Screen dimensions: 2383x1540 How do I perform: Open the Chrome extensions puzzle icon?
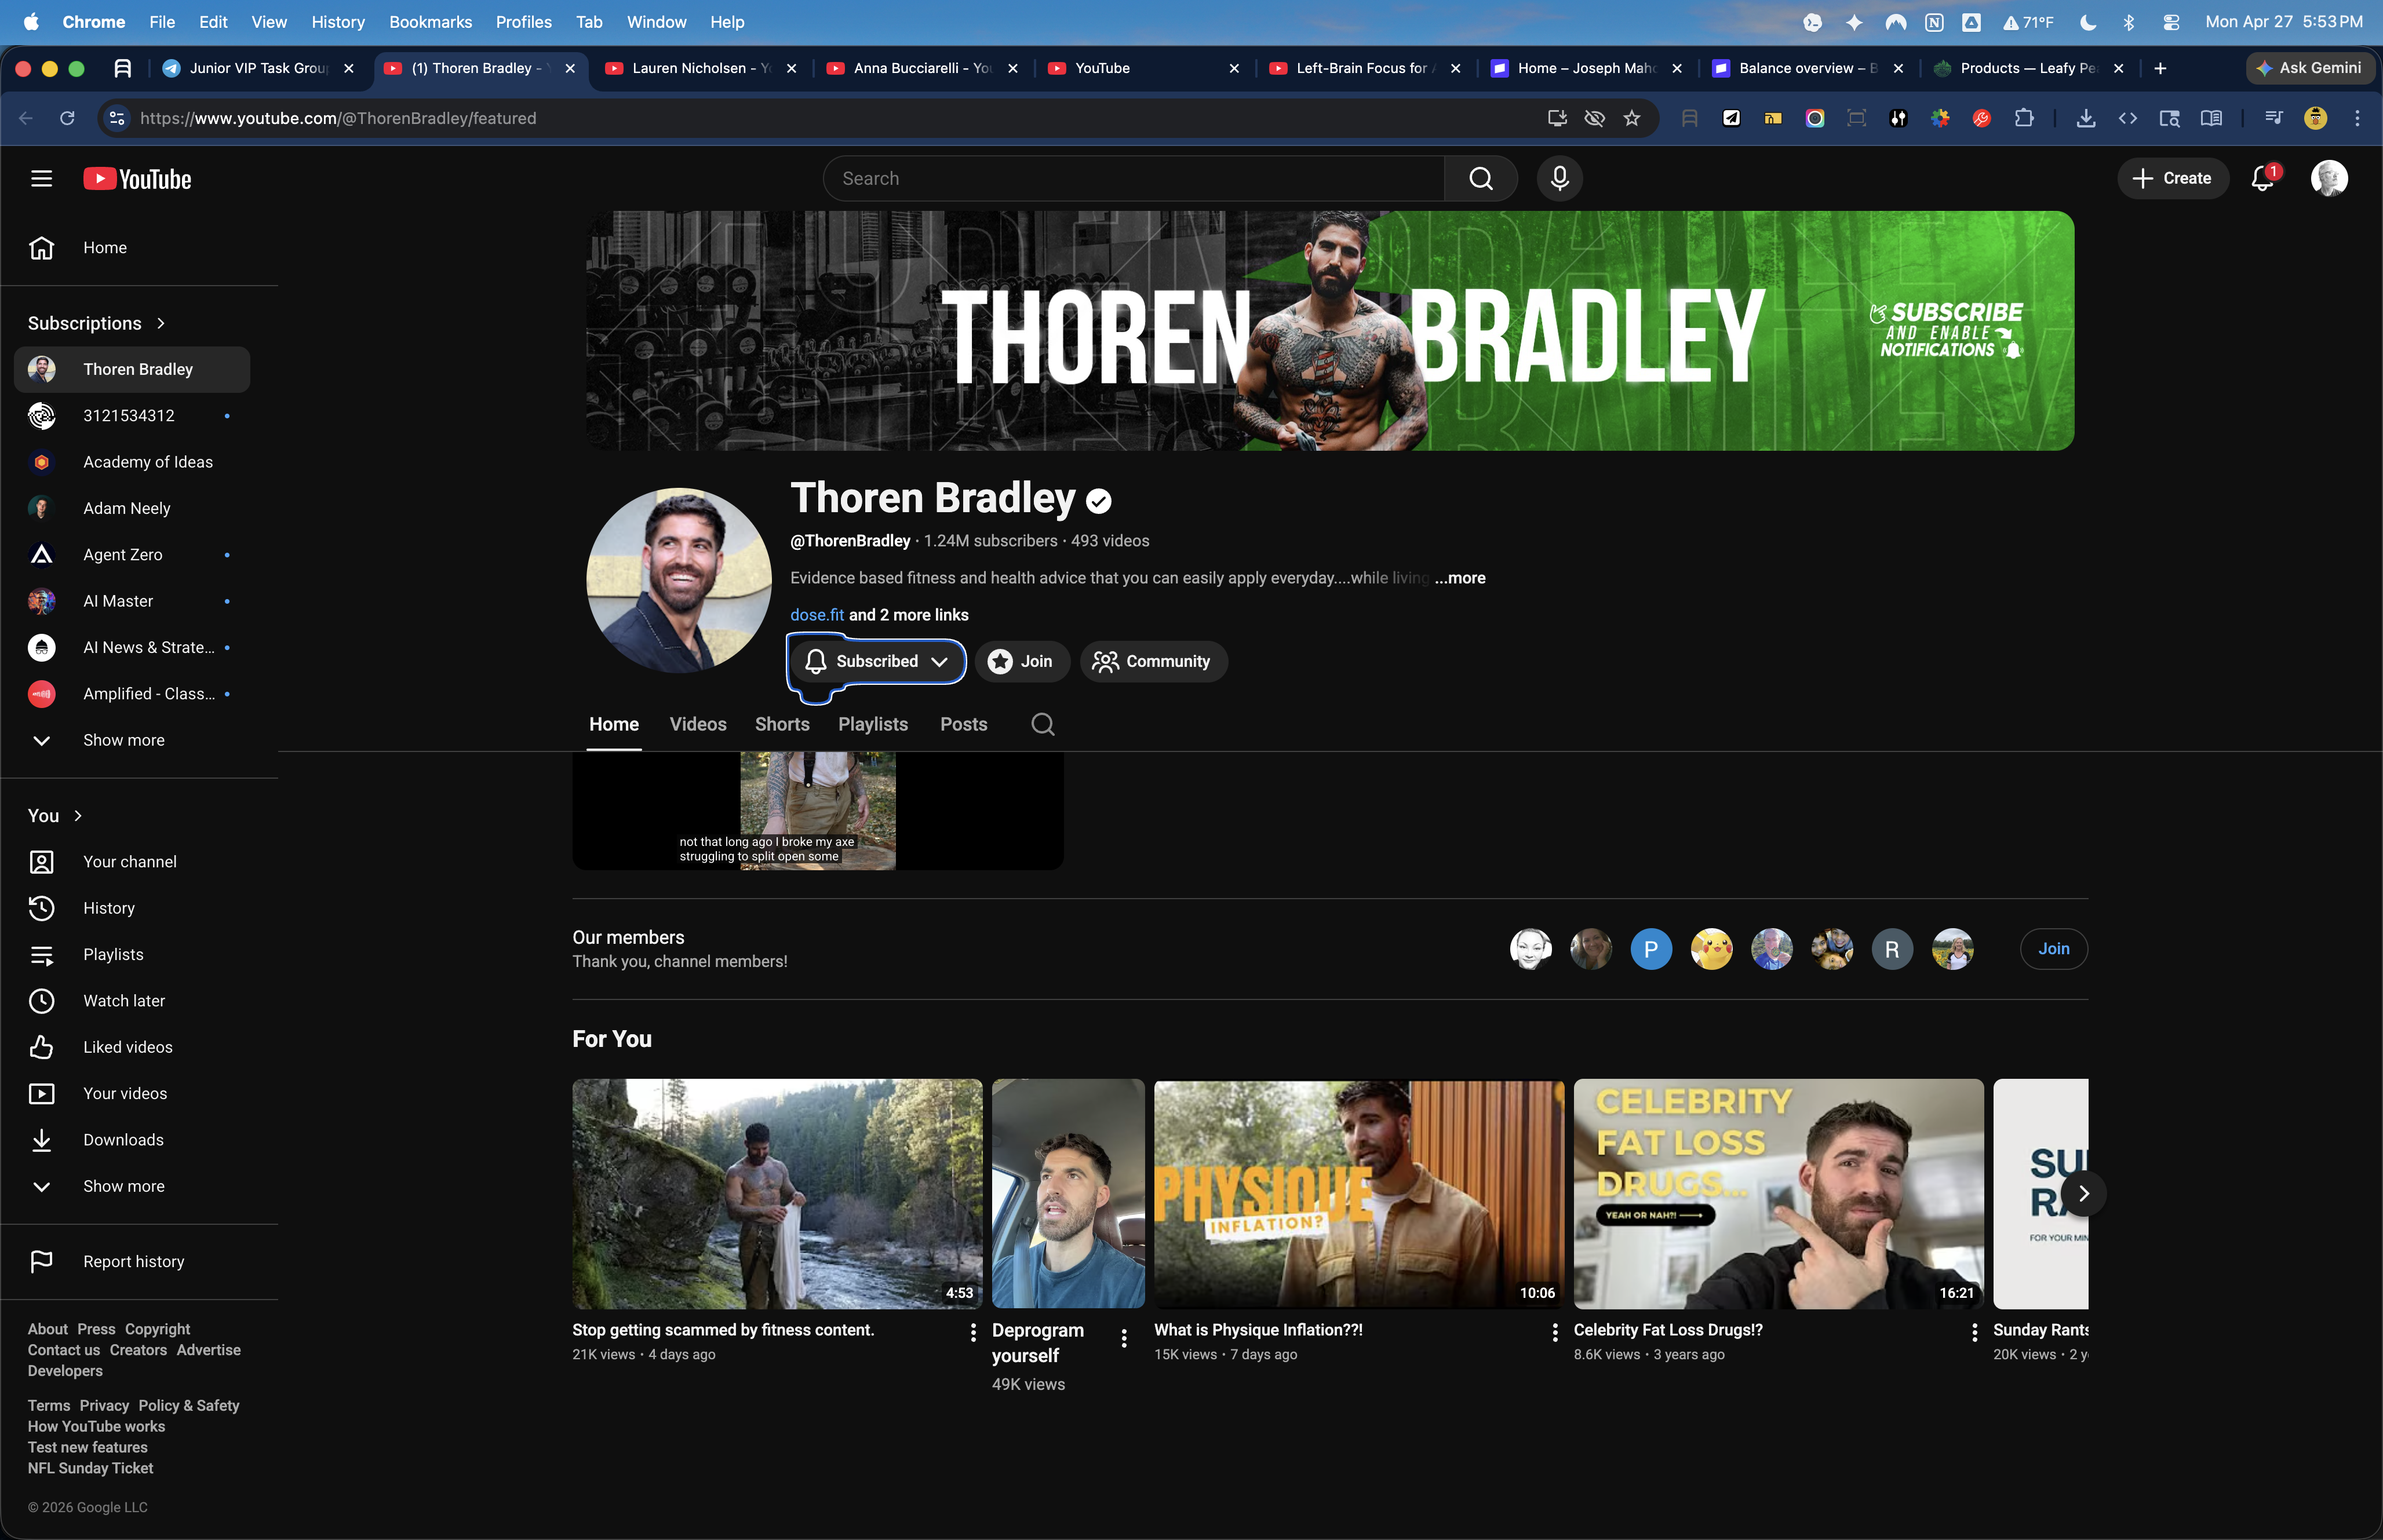coord(2024,118)
